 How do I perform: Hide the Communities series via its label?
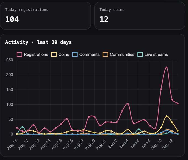(x=122, y=55)
